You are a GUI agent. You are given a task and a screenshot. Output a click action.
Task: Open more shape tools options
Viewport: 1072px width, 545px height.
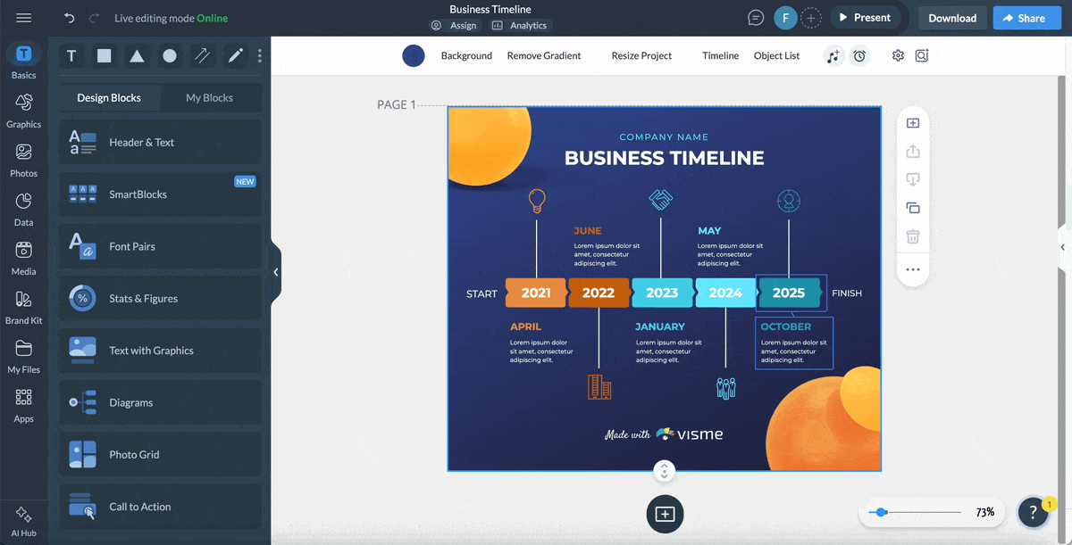pyautogui.click(x=260, y=55)
